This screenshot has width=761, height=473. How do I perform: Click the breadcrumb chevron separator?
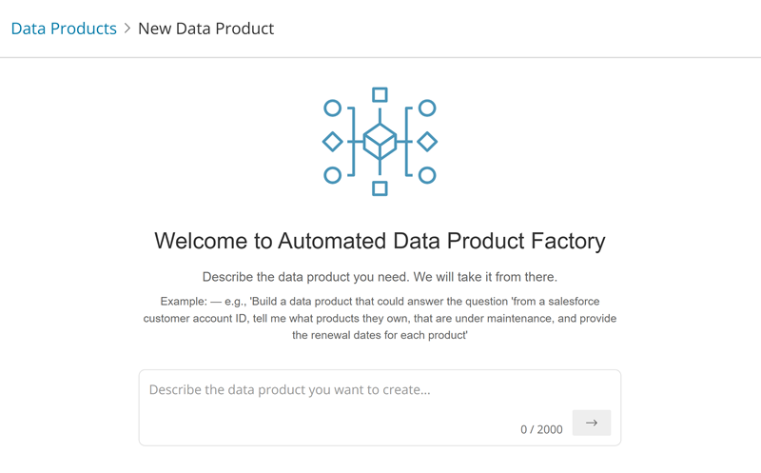127,29
